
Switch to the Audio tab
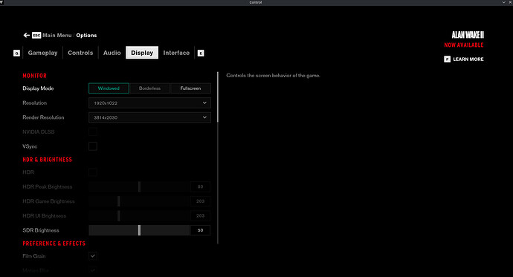(x=112, y=53)
